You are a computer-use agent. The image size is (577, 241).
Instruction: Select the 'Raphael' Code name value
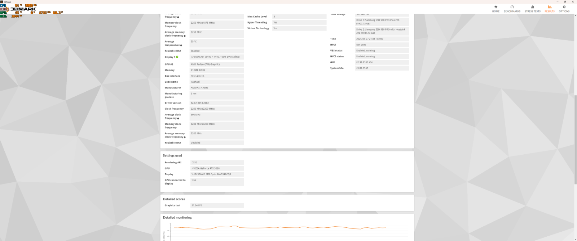tap(216, 82)
